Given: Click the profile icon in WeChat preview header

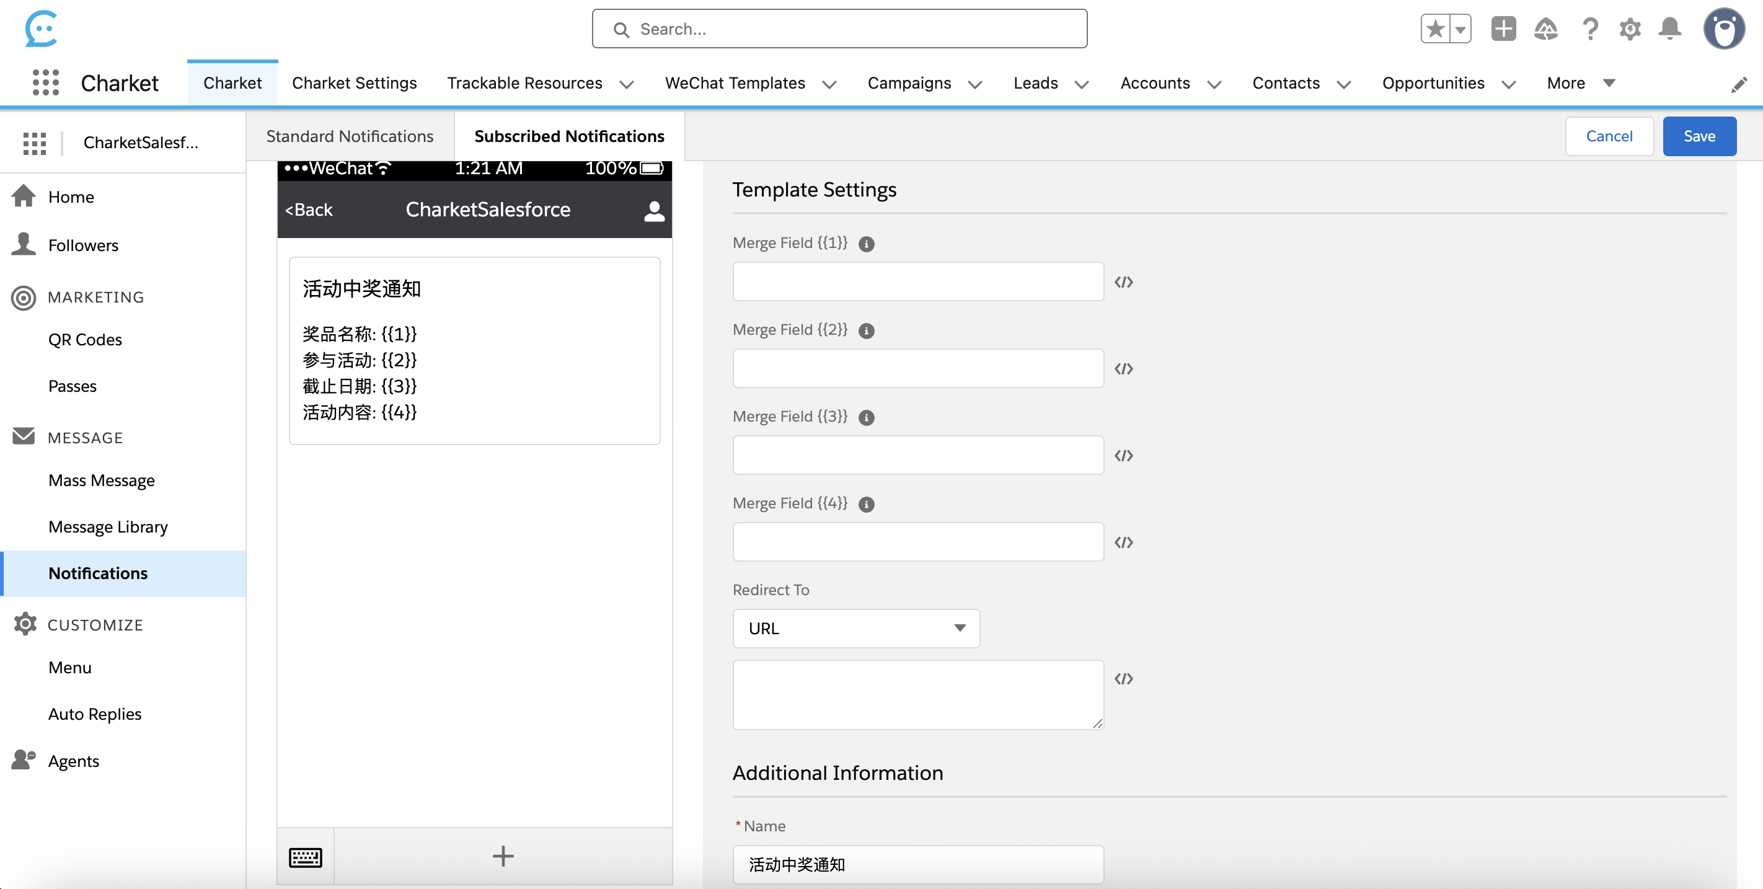Looking at the screenshot, I should pos(653,211).
